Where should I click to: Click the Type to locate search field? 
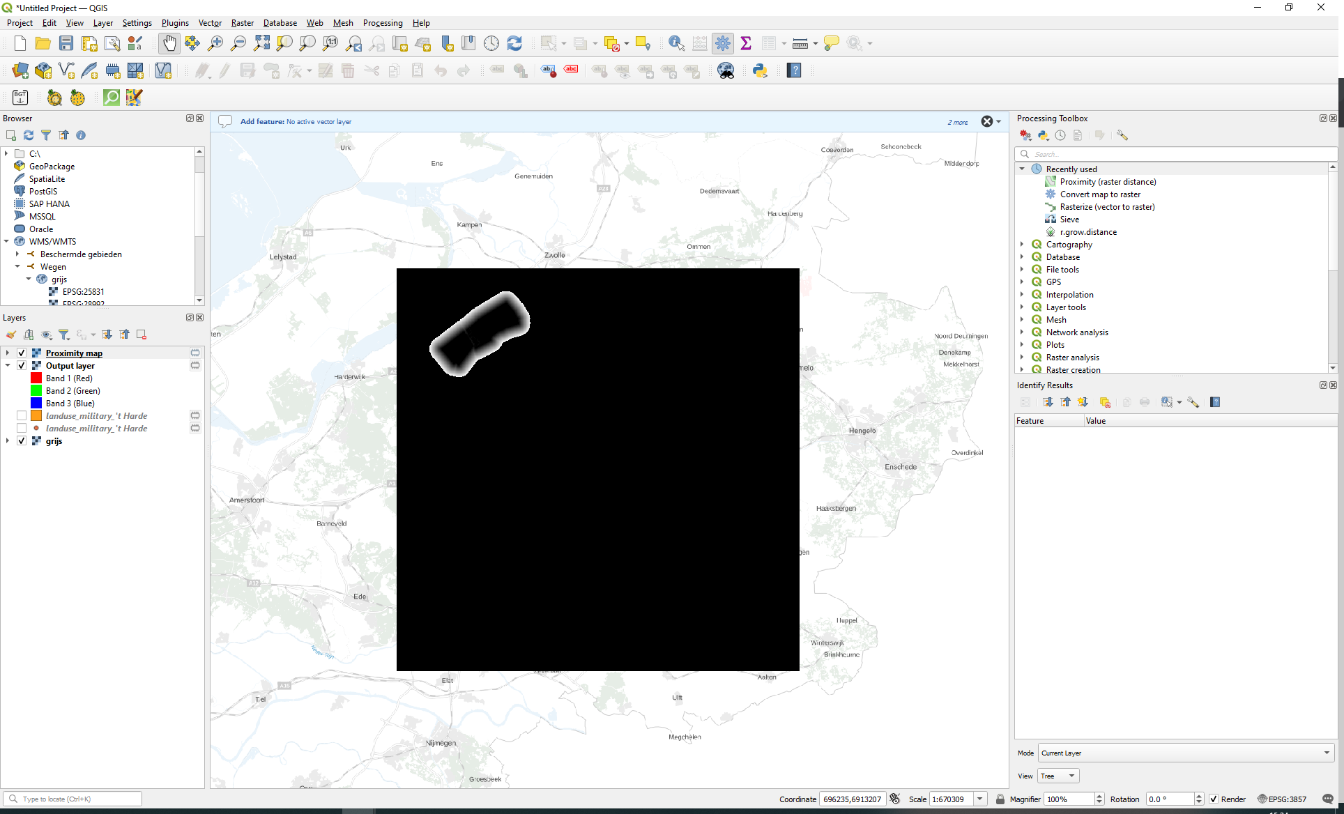(x=72, y=799)
